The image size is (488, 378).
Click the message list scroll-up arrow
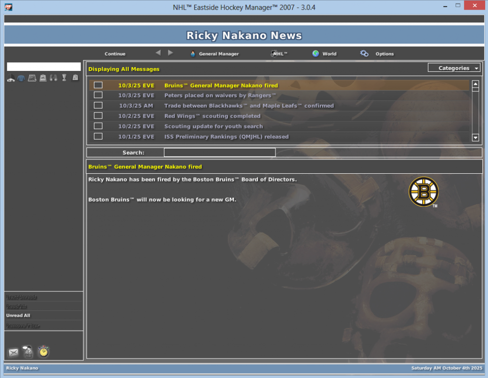(x=475, y=84)
